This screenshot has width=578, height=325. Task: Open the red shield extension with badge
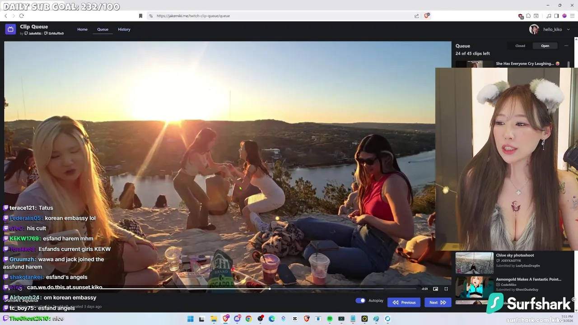[x=521, y=16]
